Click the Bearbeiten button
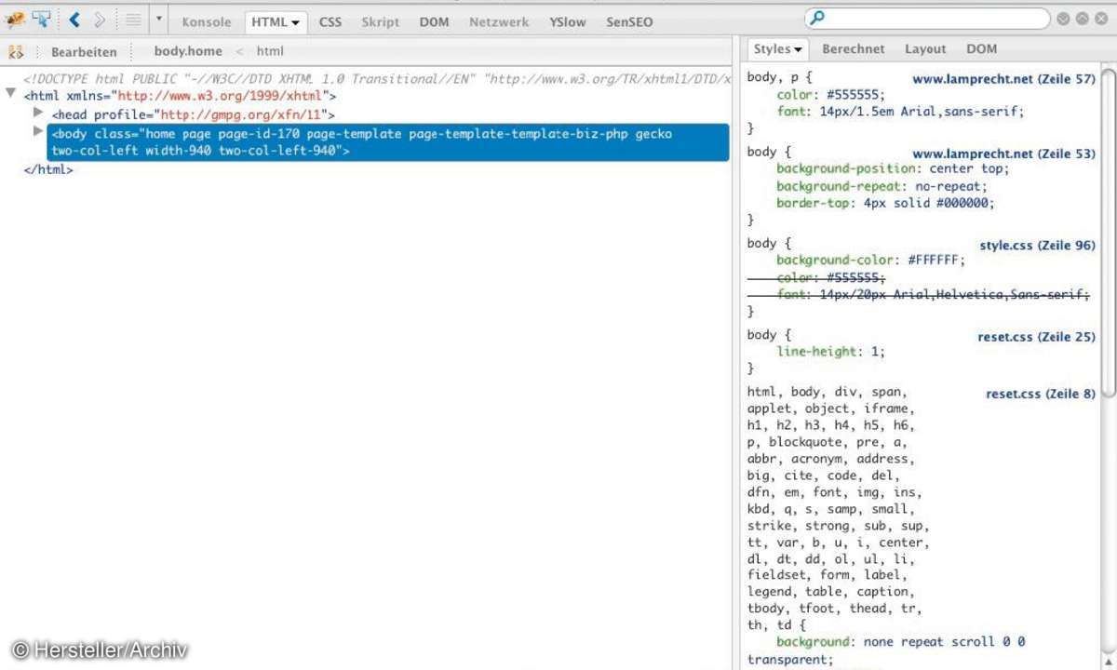 click(x=84, y=52)
